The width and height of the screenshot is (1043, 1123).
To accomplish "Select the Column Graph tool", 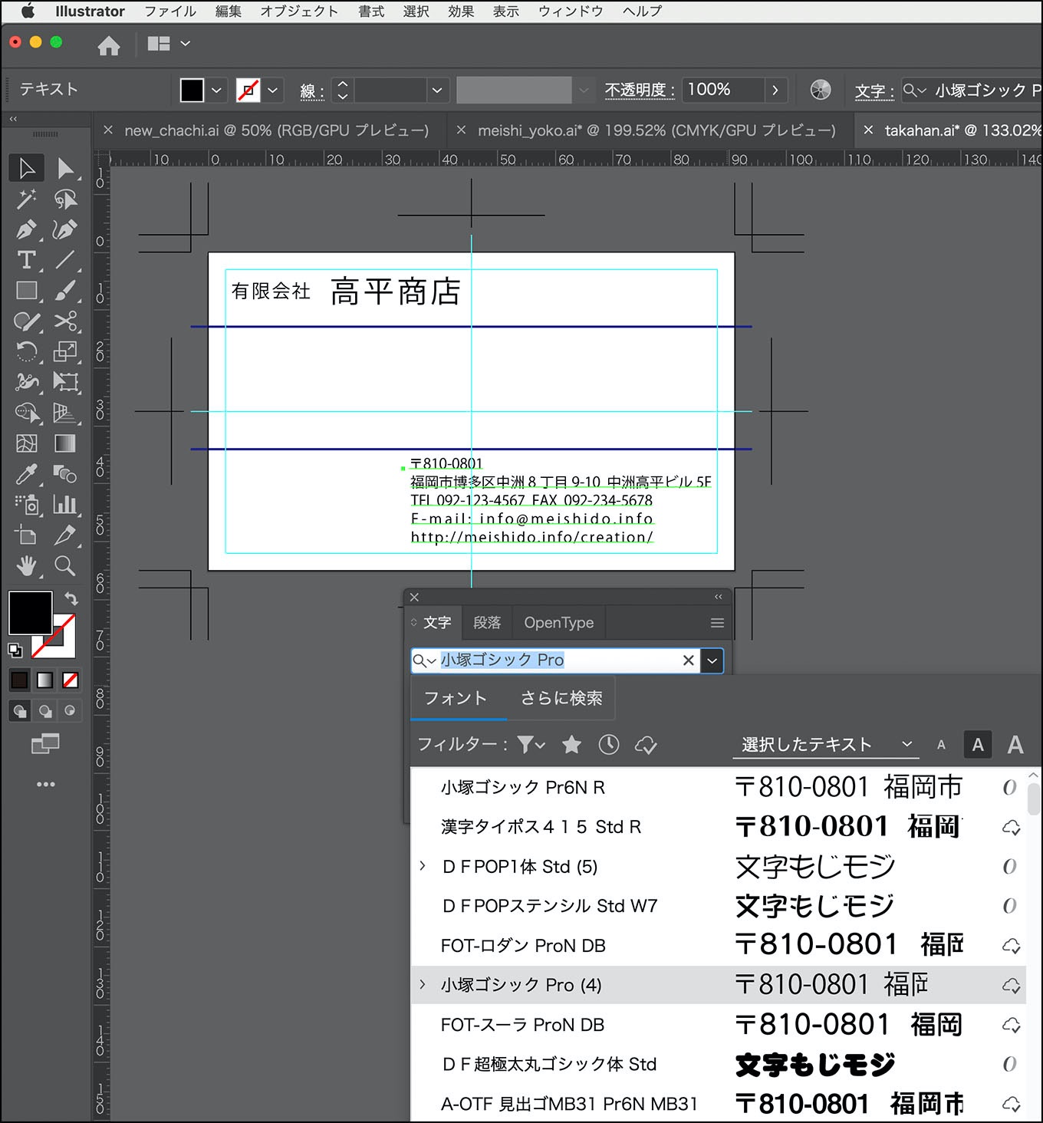I will tap(65, 505).
